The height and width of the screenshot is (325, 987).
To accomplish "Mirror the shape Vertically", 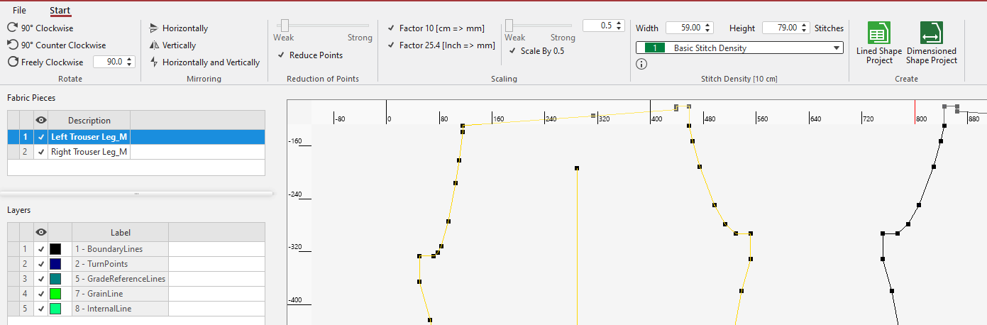I will (179, 45).
